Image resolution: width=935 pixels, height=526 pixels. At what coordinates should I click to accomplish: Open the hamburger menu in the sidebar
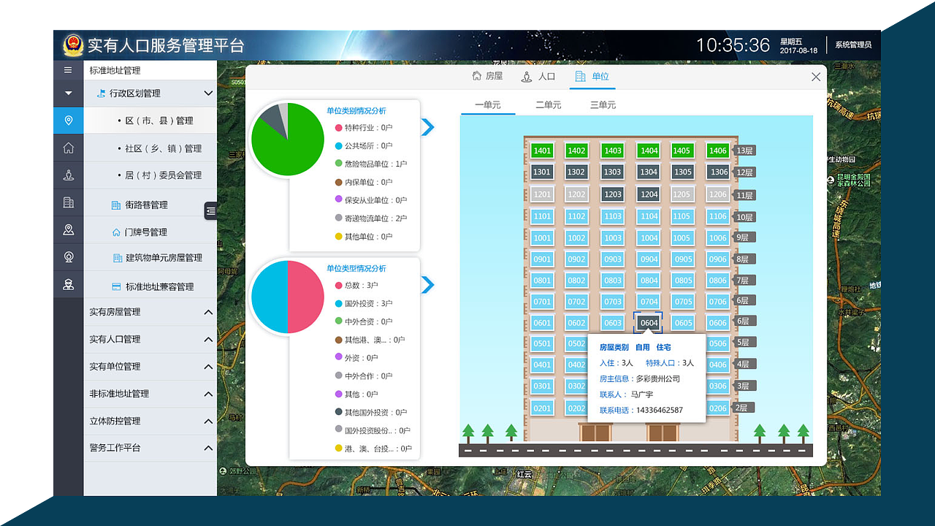tap(67, 70)
